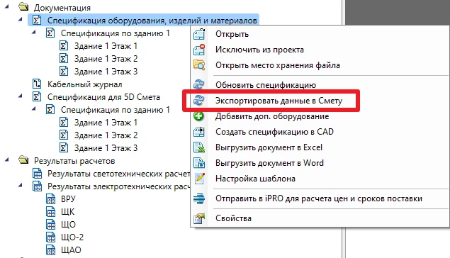The image size is (450, 258).
Task: Collapse the Результаты электротехнических расчетов node
Action: pos(21,185)
